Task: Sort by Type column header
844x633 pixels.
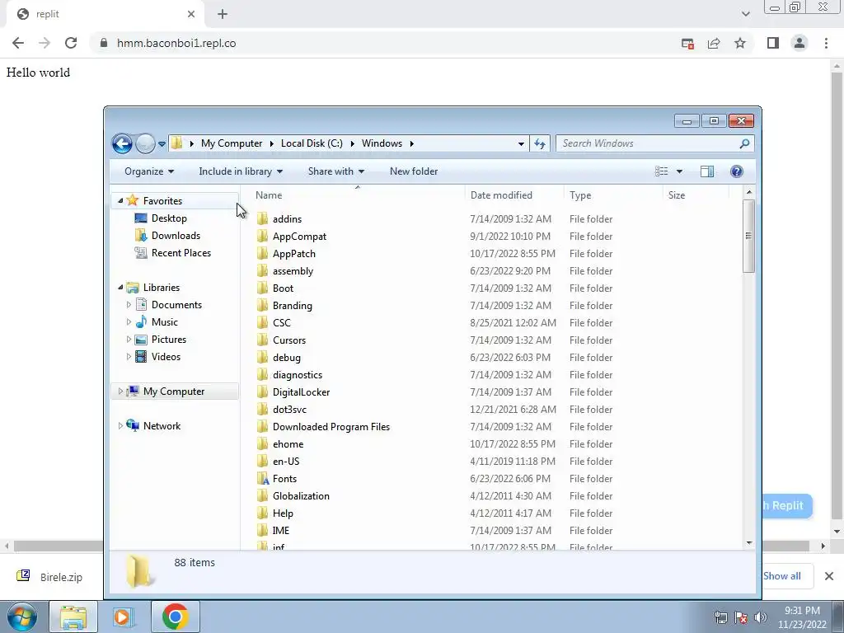Action: 613,195
